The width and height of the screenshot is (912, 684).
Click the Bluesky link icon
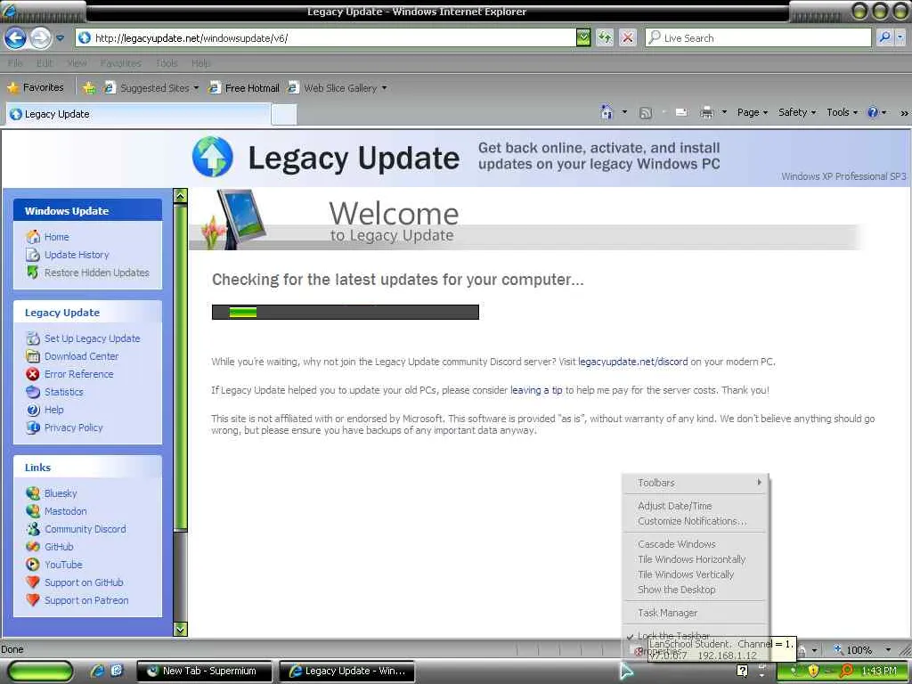pyautogui.click(x=33, y=493)
